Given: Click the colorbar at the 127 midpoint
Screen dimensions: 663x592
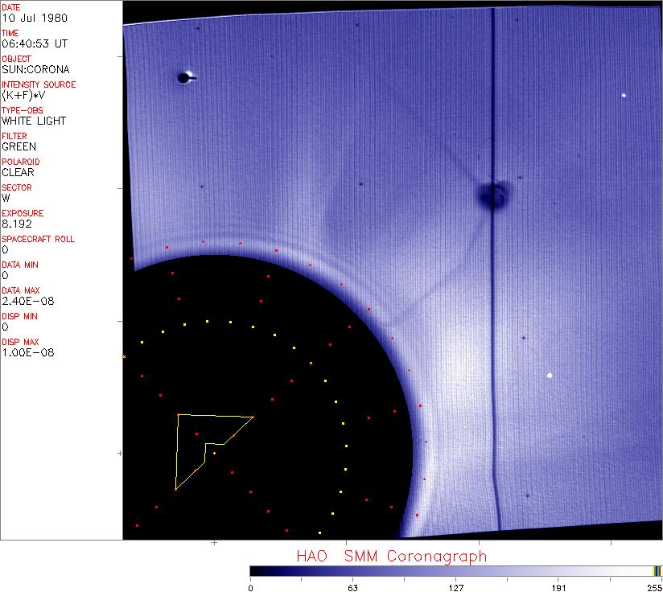Looking at the screenshot, I should (455, 570).
